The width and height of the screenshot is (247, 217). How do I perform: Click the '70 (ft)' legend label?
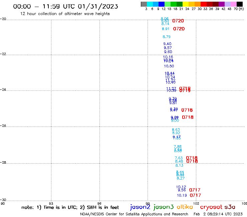click(239, 9)
